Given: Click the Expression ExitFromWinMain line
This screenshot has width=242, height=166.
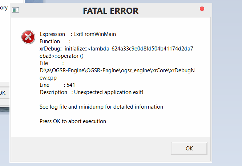Looking at the screenshot, I should (77, 34).
